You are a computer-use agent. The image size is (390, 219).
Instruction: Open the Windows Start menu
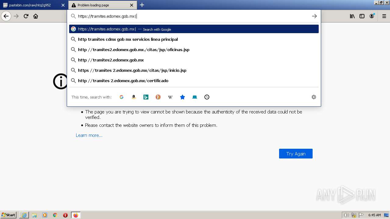[9, 215]
